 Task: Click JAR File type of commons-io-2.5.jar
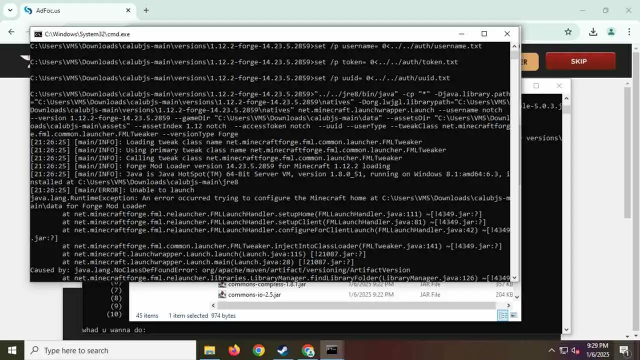430,294
